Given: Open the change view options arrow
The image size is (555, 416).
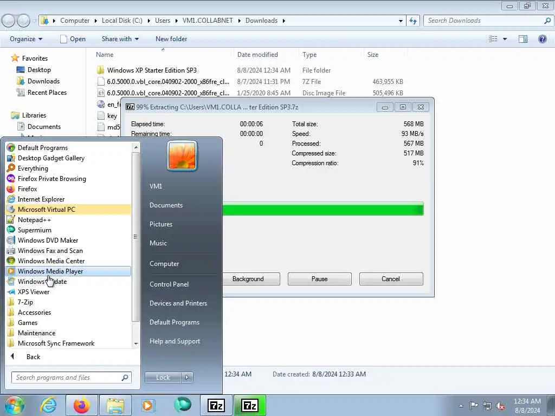Looking at the screenshot, I should pos(505,39).
